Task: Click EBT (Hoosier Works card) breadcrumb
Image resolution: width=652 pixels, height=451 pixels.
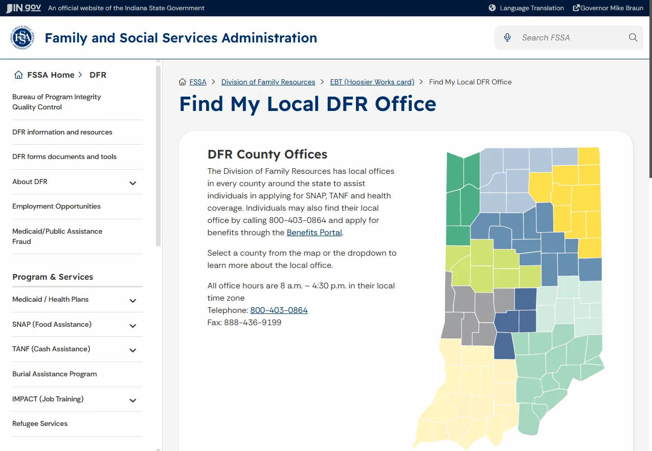Action: tap(372, 82)
